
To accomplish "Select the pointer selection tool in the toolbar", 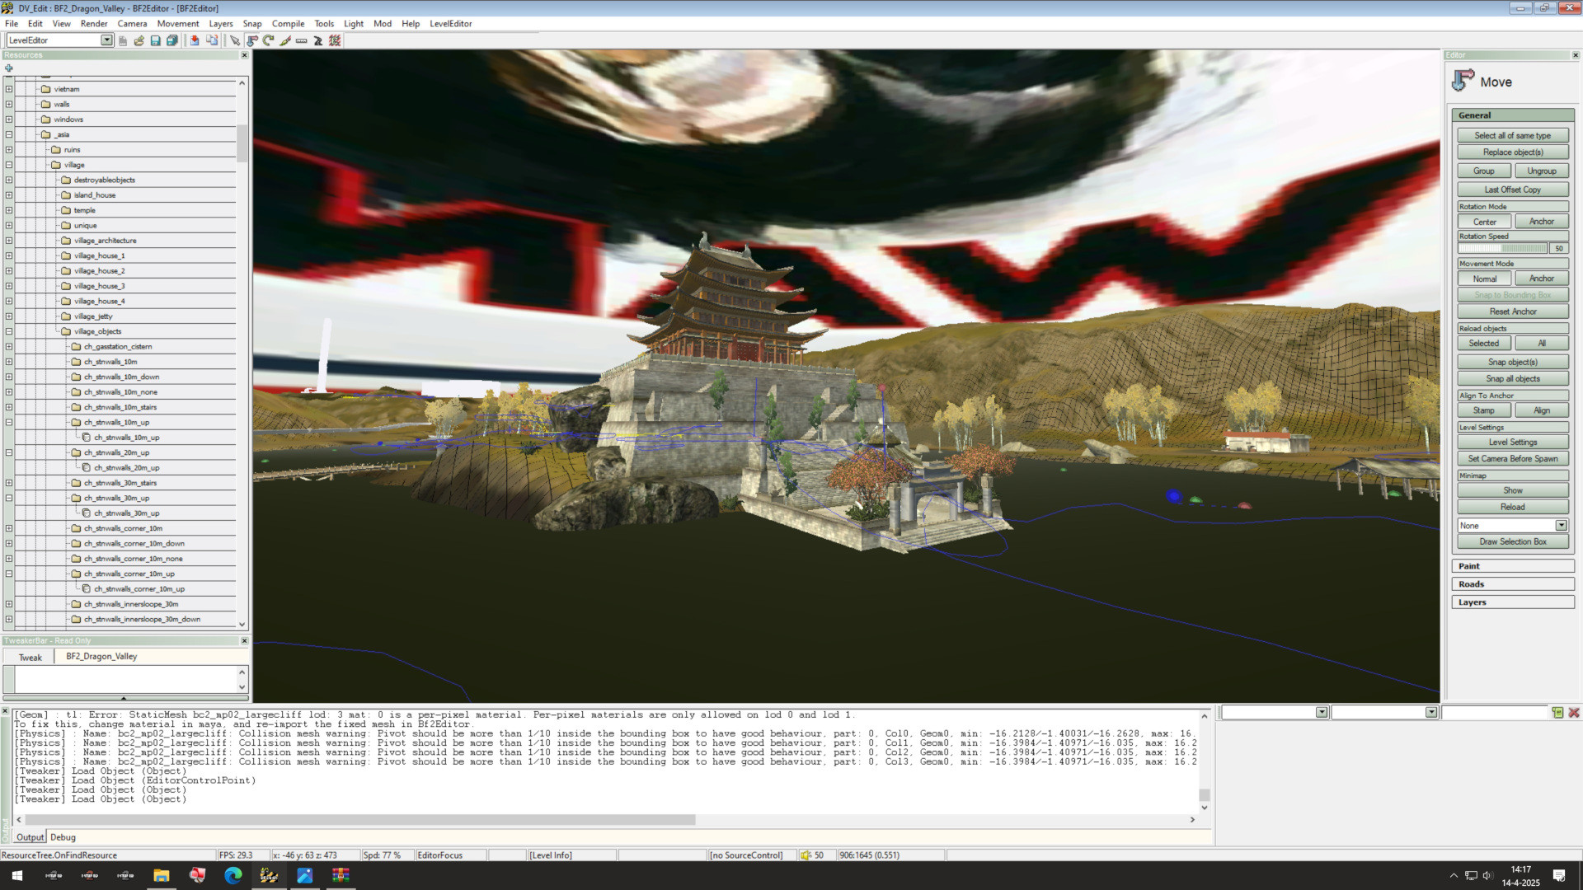I will tap(235, 40).
